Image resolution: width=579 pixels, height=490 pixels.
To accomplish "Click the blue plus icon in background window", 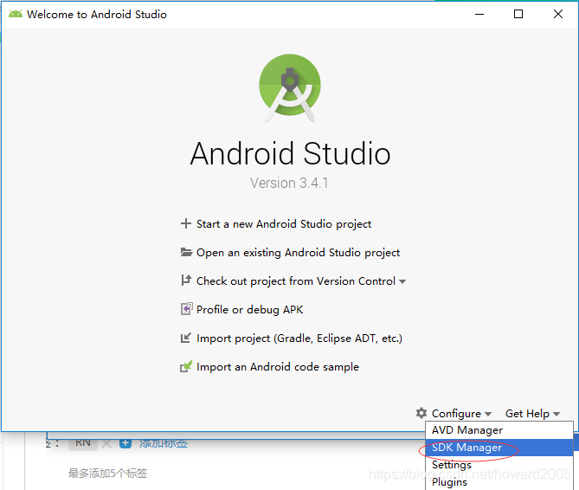I will click(125, 442).
